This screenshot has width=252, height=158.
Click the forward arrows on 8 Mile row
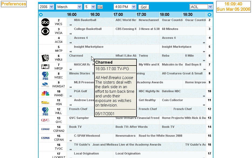204,61
